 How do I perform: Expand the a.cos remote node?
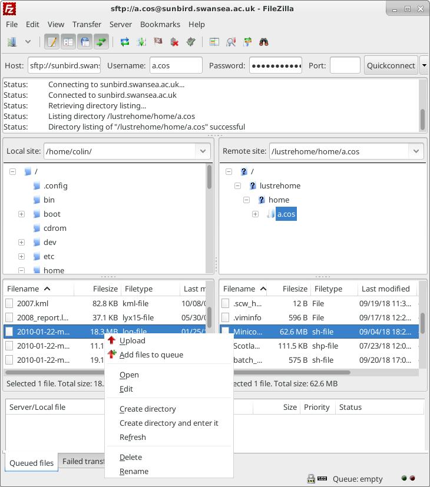[x=256, y=214]
